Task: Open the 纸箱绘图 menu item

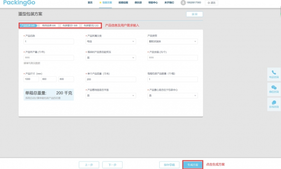Action: tap(123, 3)
